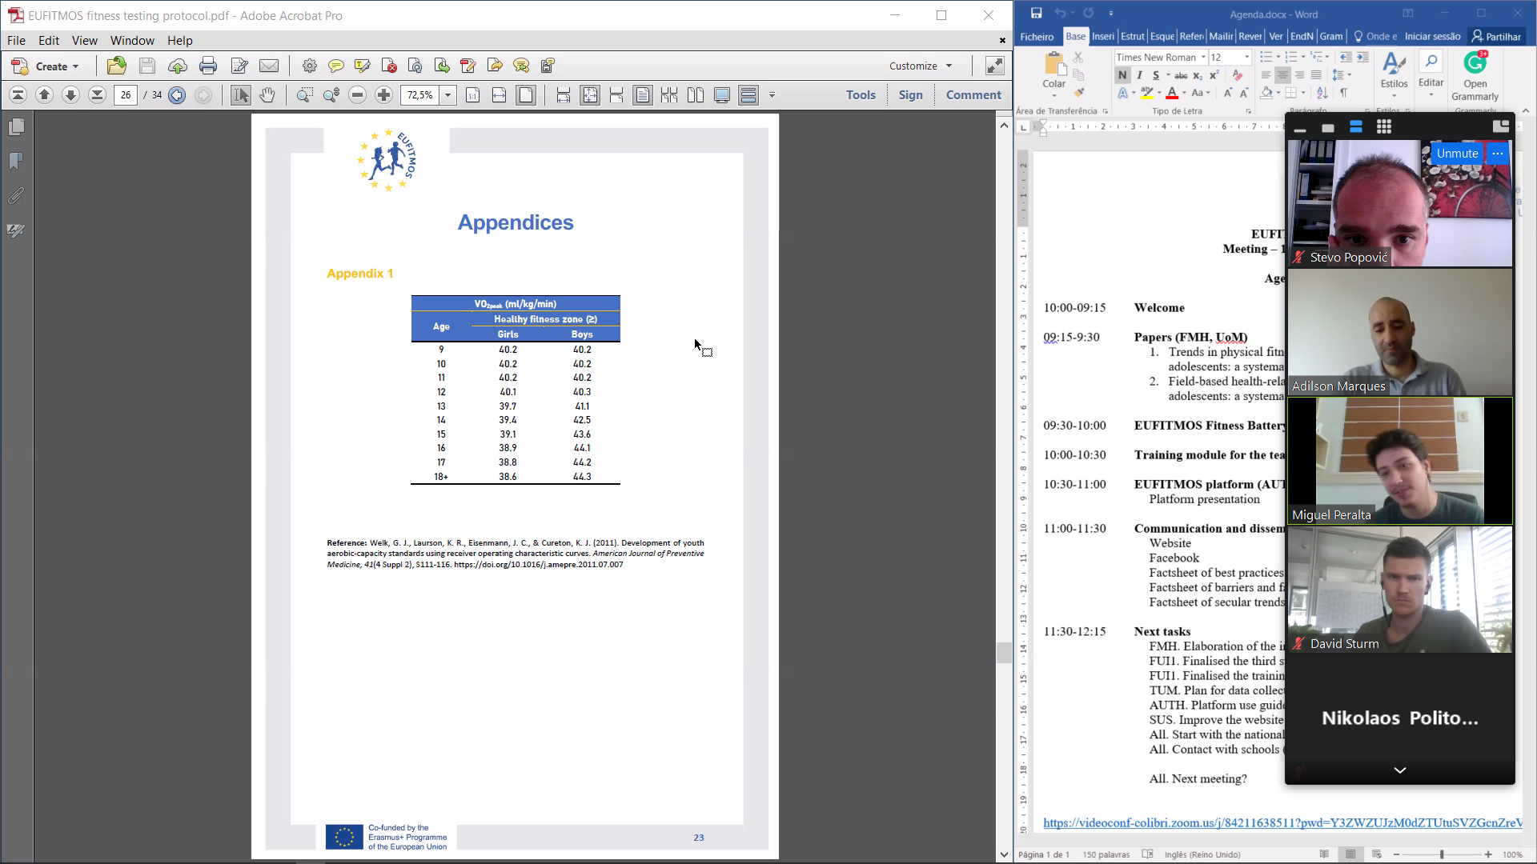Click the blue Previous View button
The image size is (1537, 864).
point(177,95)
